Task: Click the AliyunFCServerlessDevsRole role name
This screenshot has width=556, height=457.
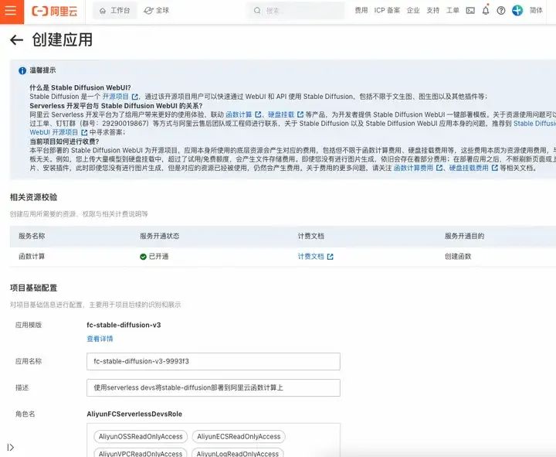Action: click(134, 414)
